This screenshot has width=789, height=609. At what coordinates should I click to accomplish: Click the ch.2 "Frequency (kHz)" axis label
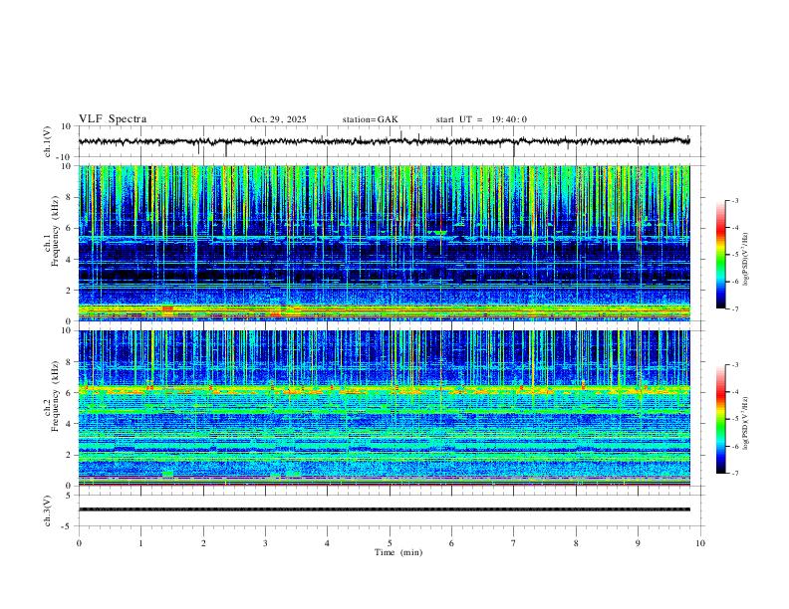point(55,396)
